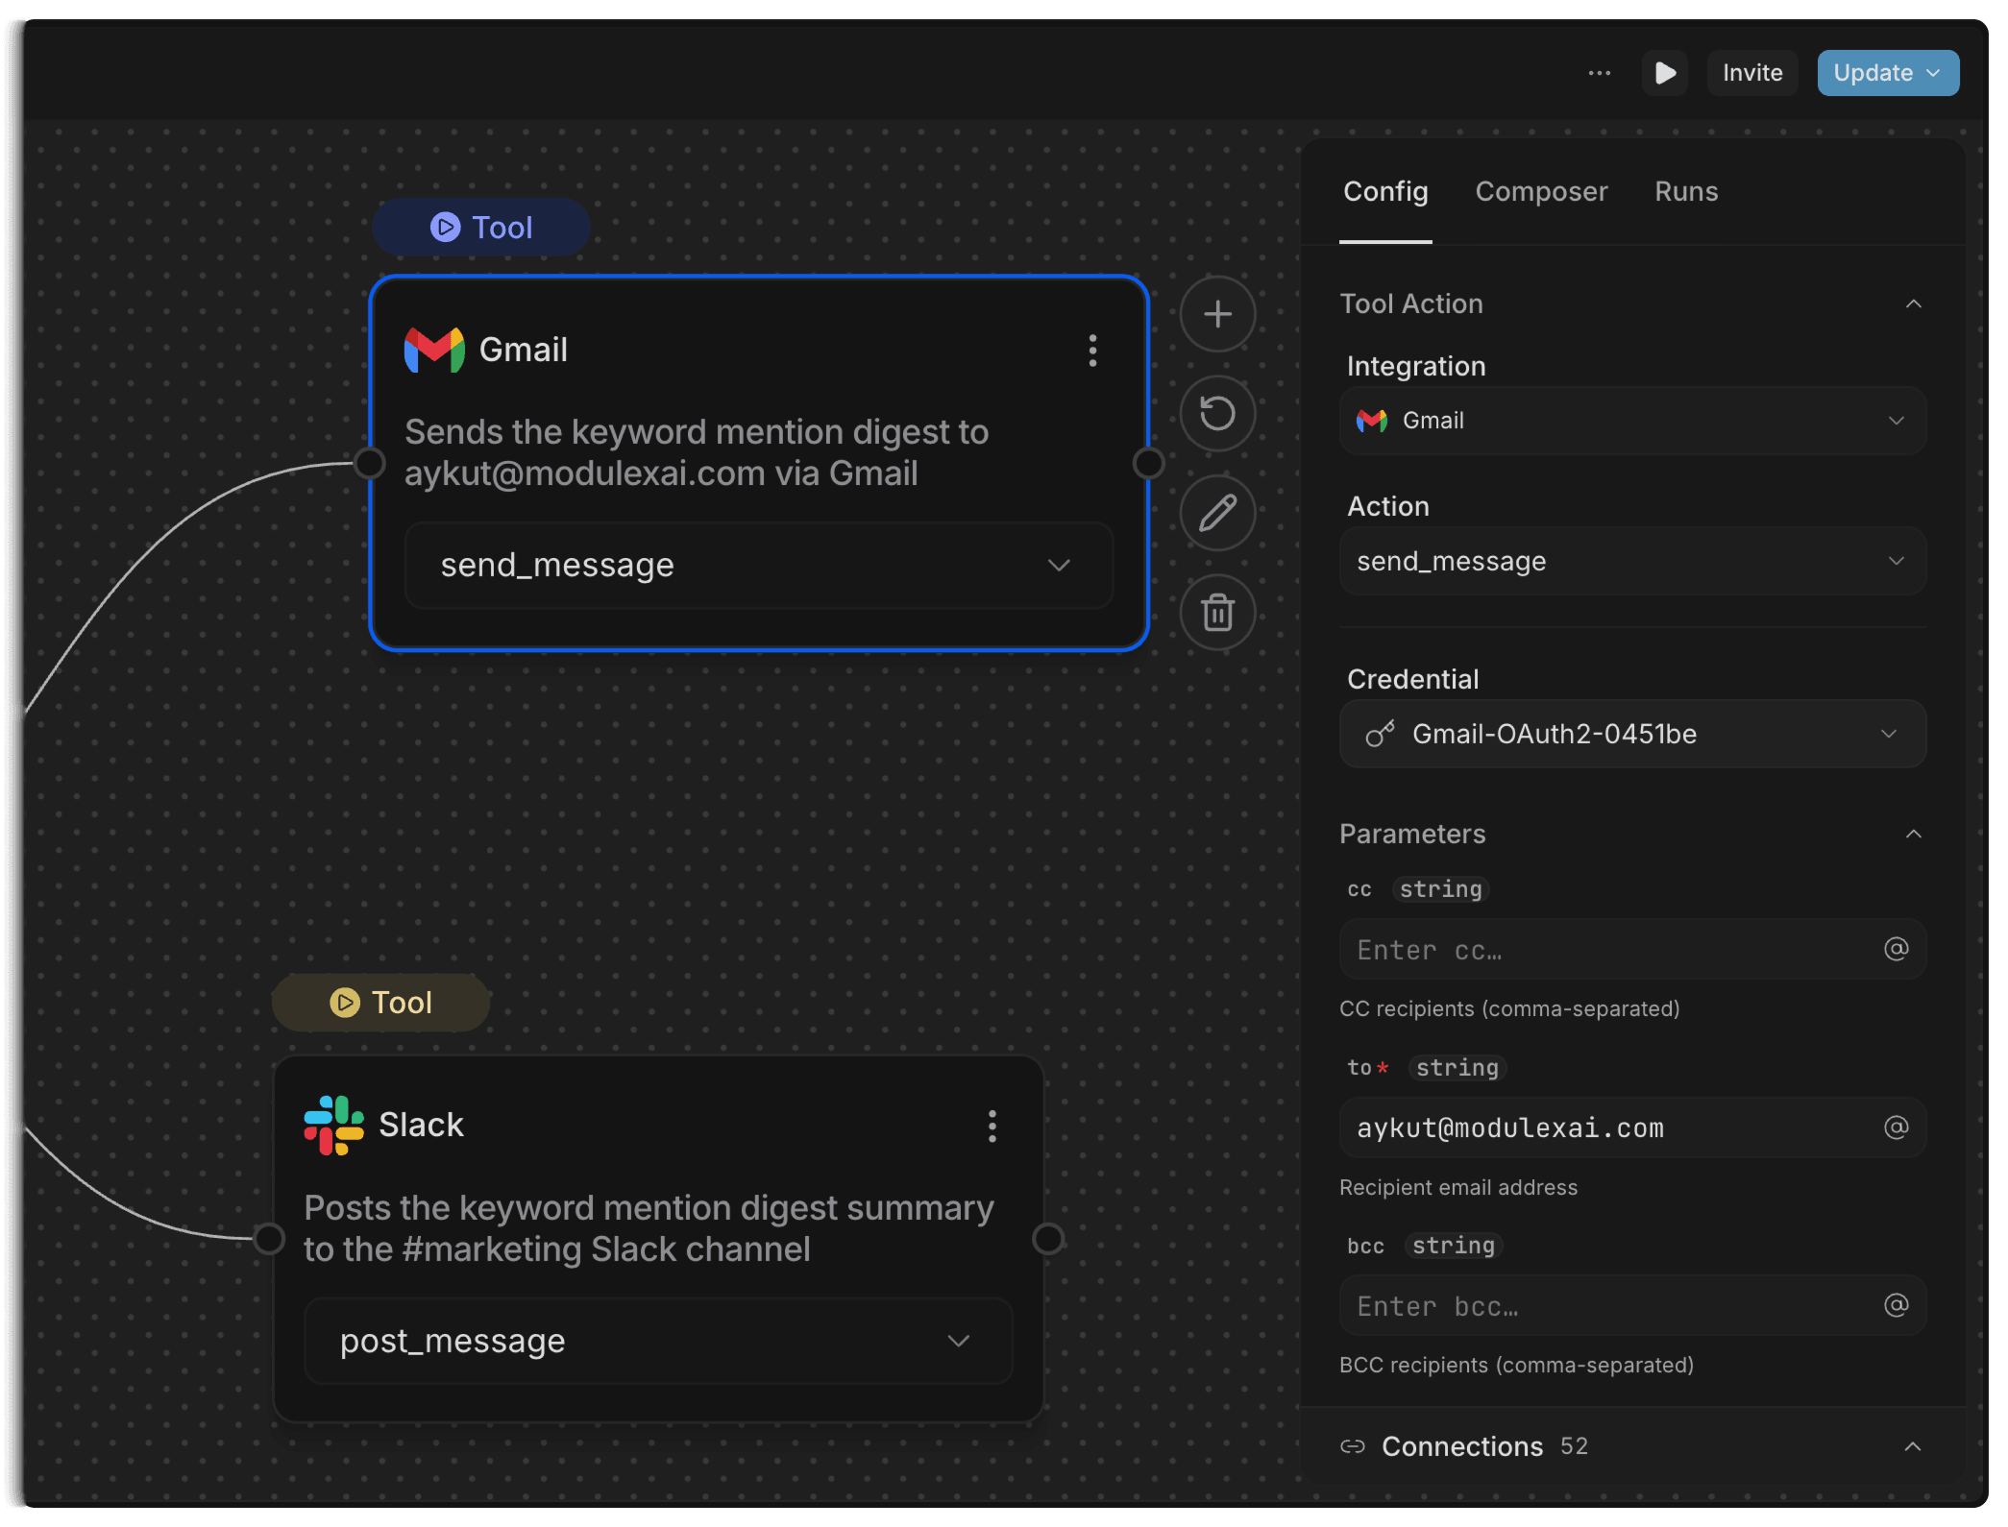This screenshot has width=2008, height=1527.
Task: Click the Slack node right output connector
Action: coord(1048,1239)
